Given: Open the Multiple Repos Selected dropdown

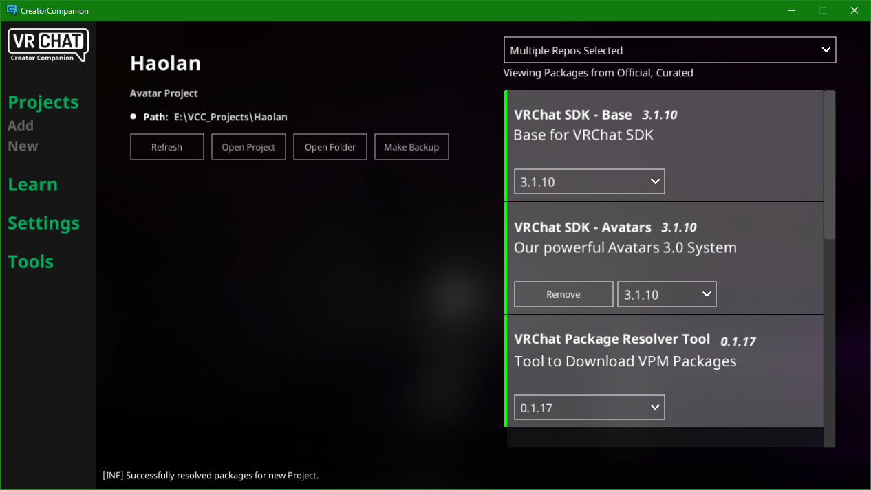Looking at the screenshot, I should [x=670, y=50].
